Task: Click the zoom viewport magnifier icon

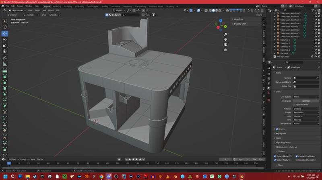Action: [225, 34]
